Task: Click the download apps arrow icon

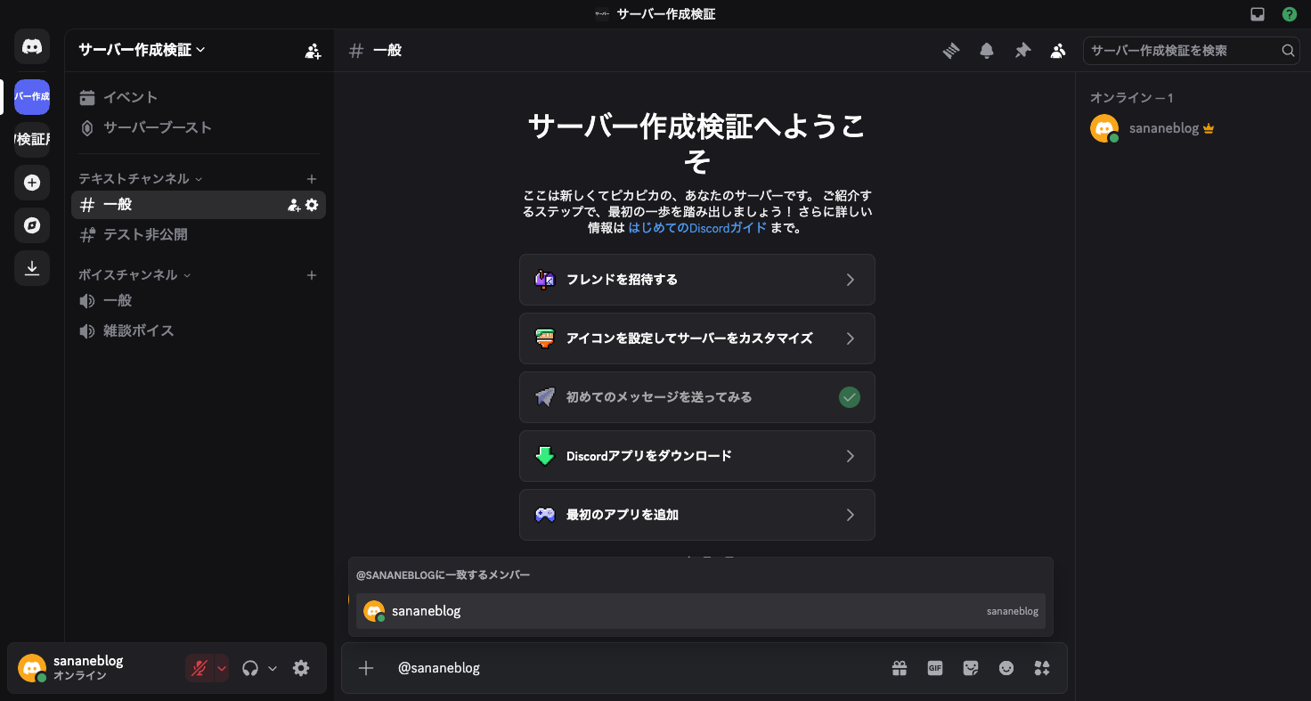Action: [x=32, y=268]
